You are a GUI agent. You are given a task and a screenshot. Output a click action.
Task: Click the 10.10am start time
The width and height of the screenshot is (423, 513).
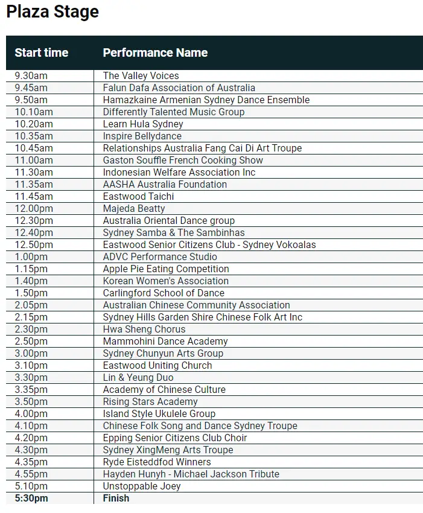[34, 112]
